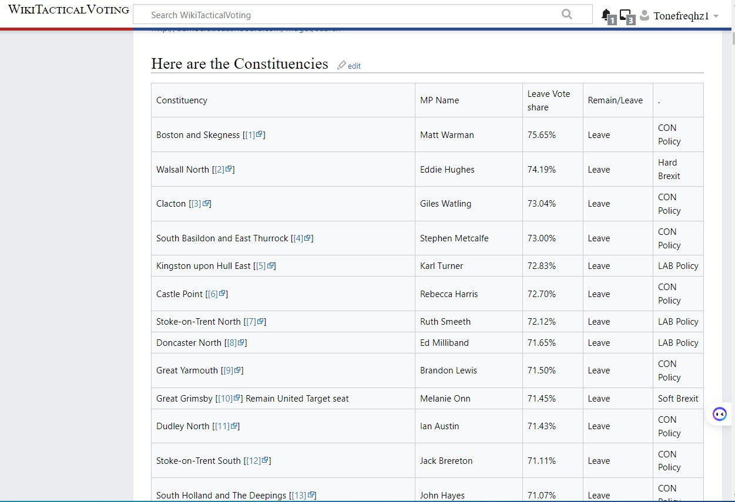Click the Eddie Hughes cell
Image resolution: width=735 pixels, height=502 pixels.
(469, 170)
